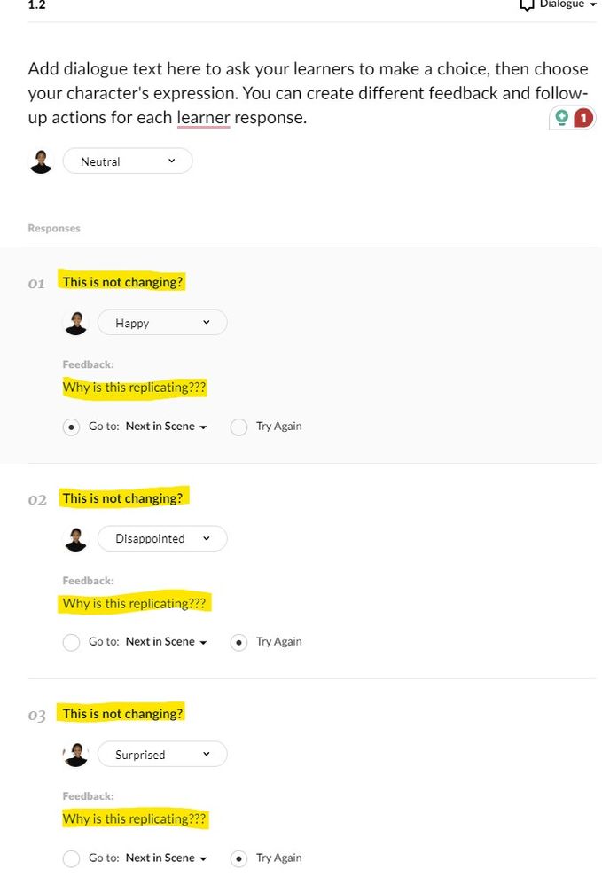Open the Neutral expression dropdown

(128, 161)
